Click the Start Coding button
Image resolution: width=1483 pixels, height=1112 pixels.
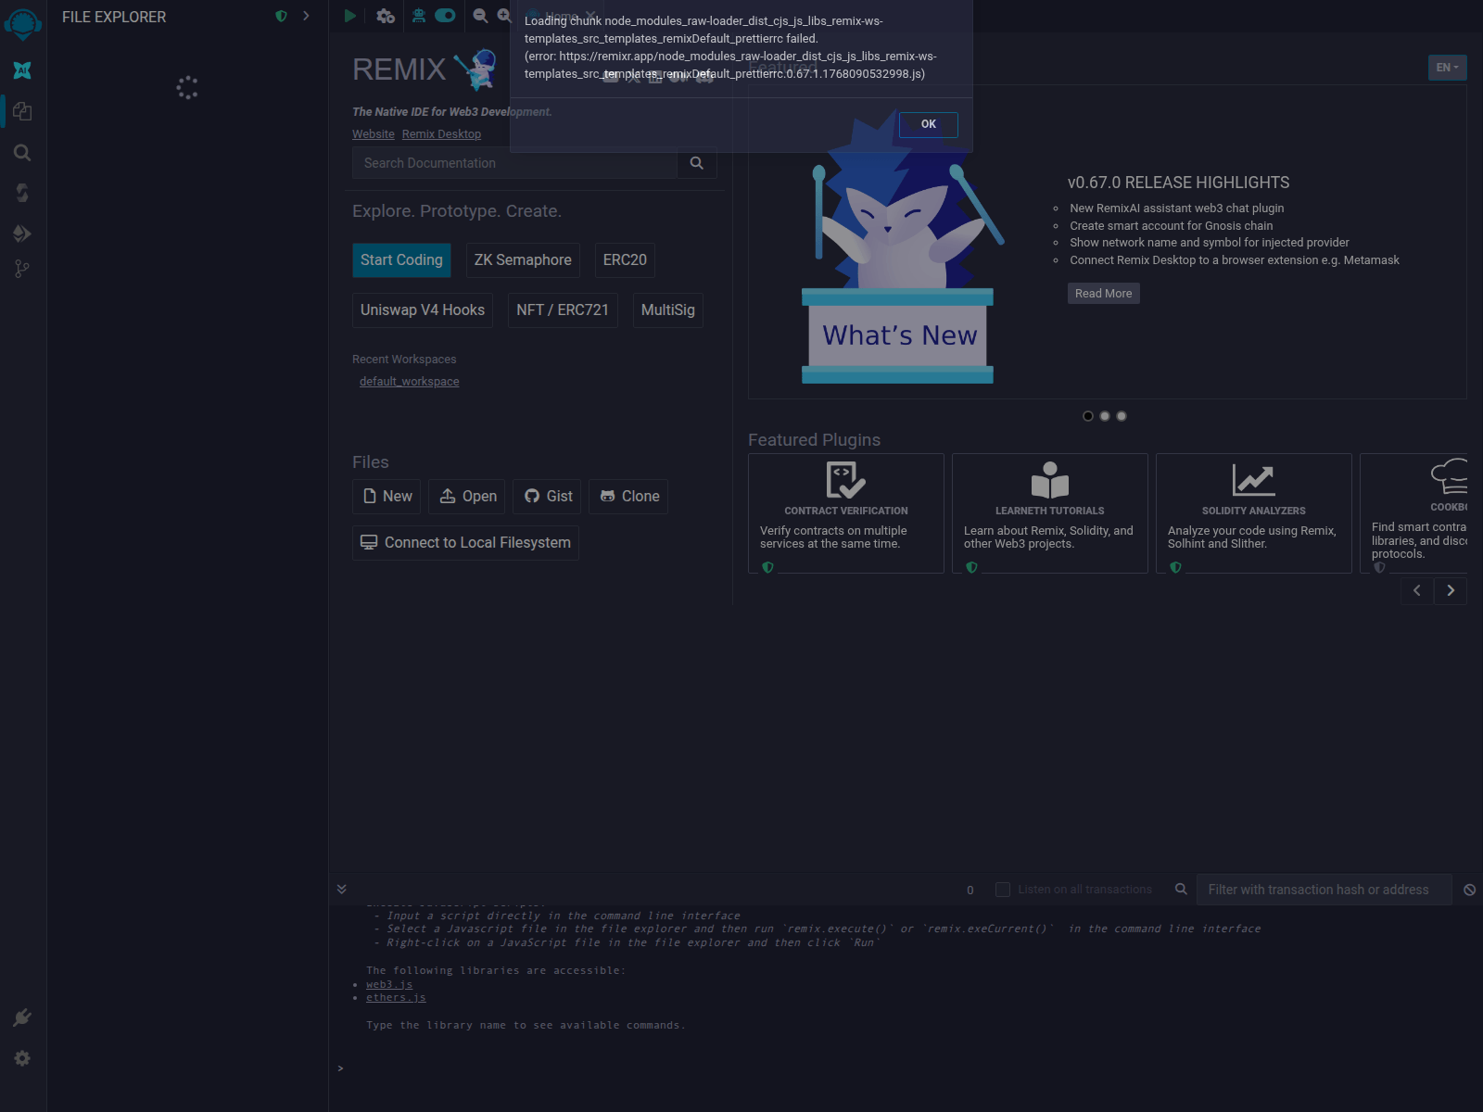[x=401, y=260]
